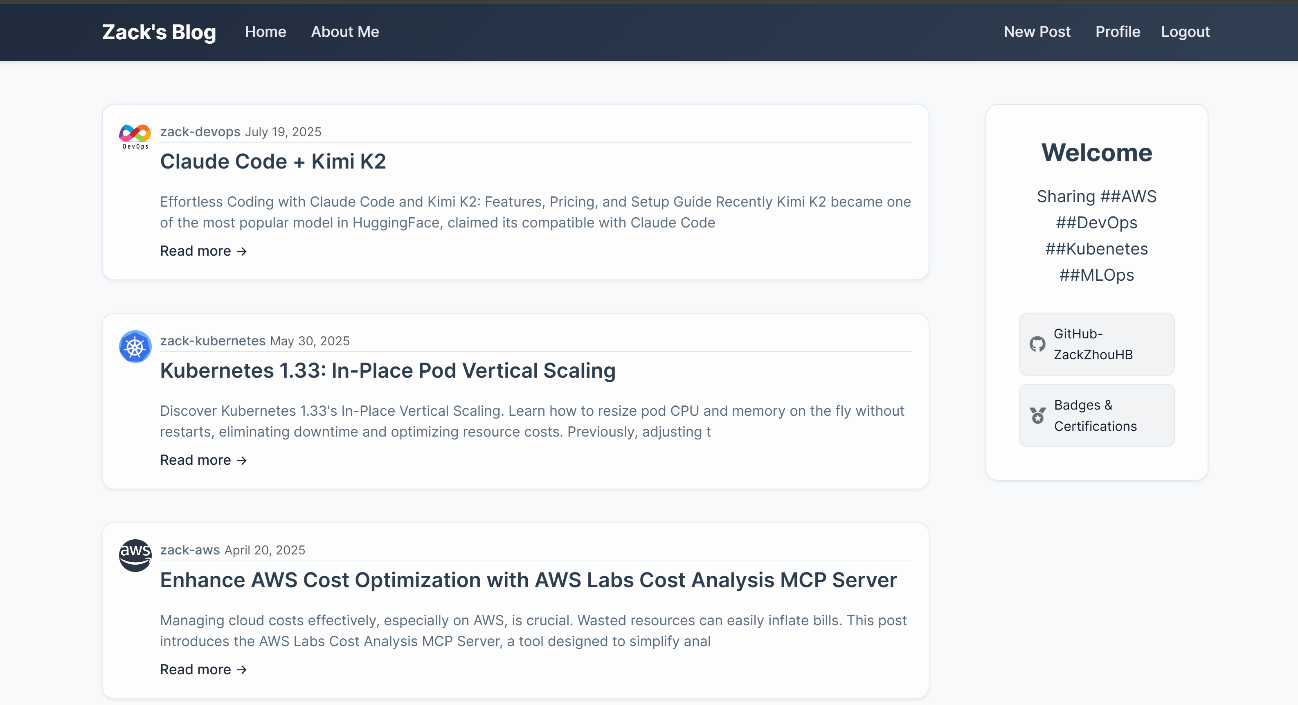Click the DevOps infinity logo avatar
The height and width of the screenshot is (705, 1298).
click(x=135, y=137)
